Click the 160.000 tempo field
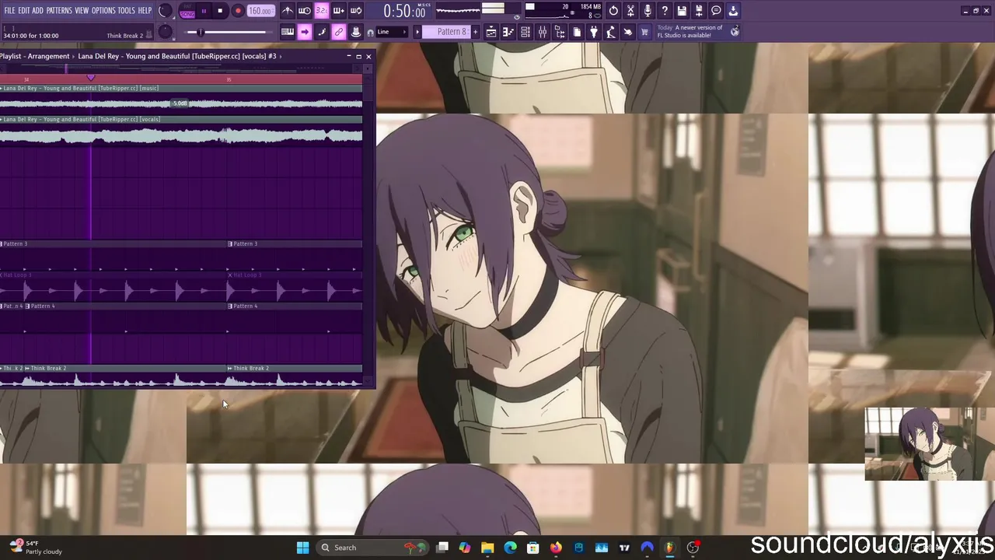The image size is (995, 560). [x=260, y=11]
